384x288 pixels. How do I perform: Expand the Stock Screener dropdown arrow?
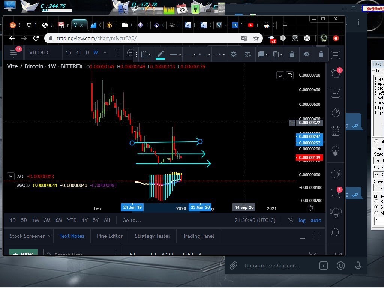50,236
